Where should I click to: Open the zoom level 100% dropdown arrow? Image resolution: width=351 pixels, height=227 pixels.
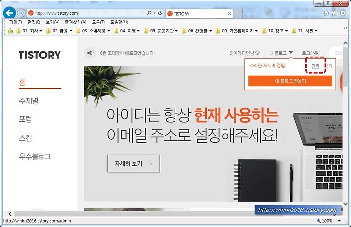pyautogui.click(x=339, y=221)
